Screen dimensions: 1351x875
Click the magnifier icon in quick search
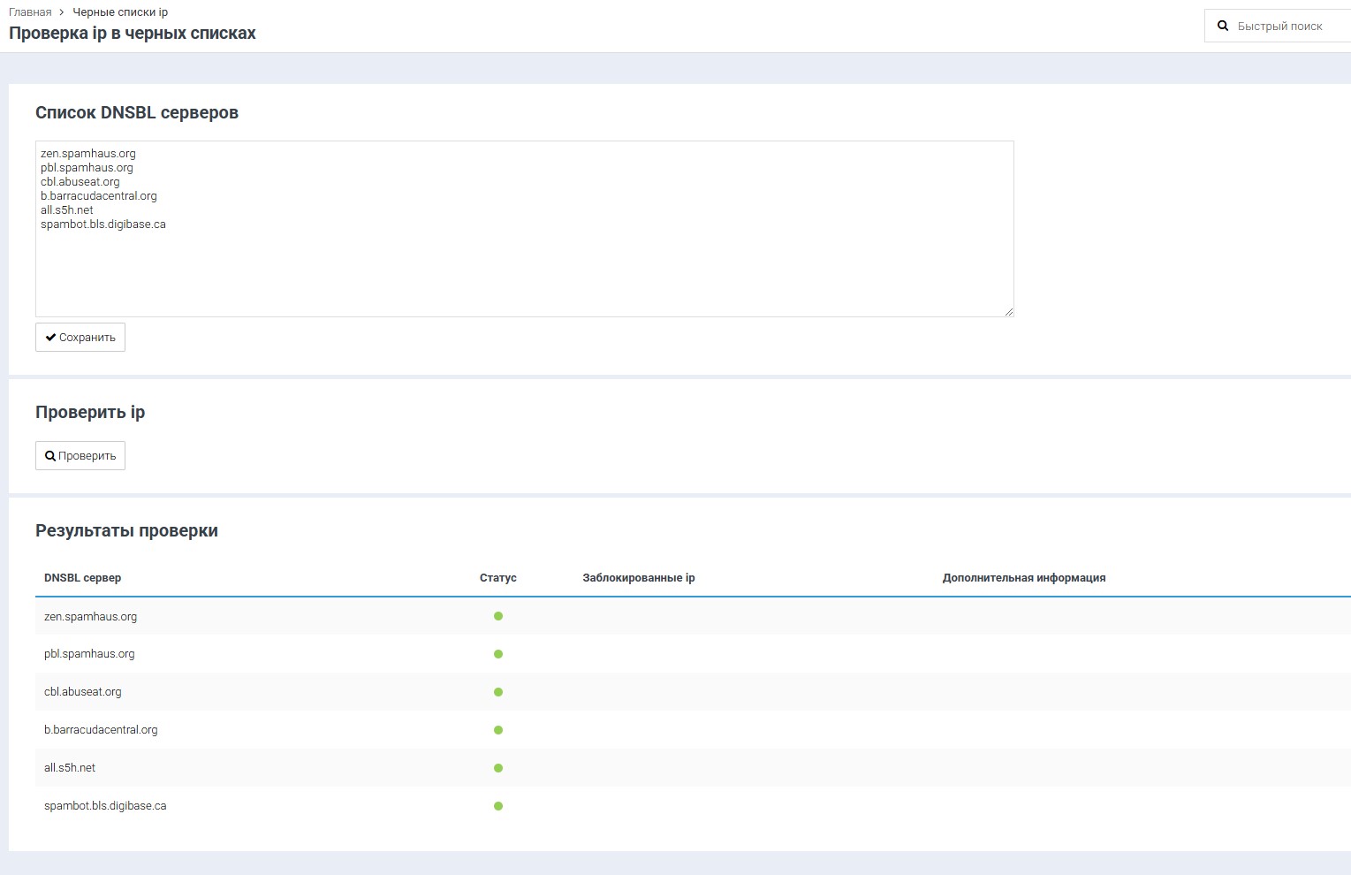coord(1223,27)
